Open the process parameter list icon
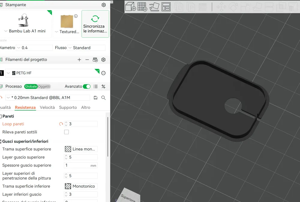This screenshot has height=202, width=300. coord(95,87)
